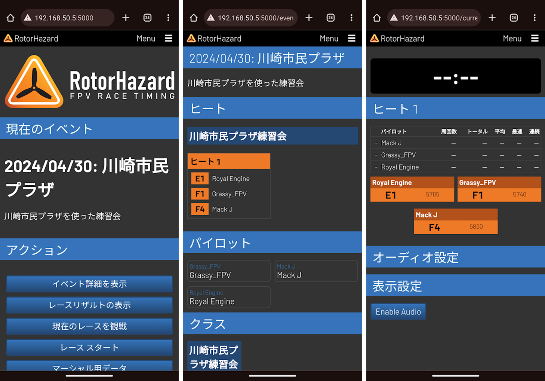Tap home icon in left phone browser

[10, 18]
